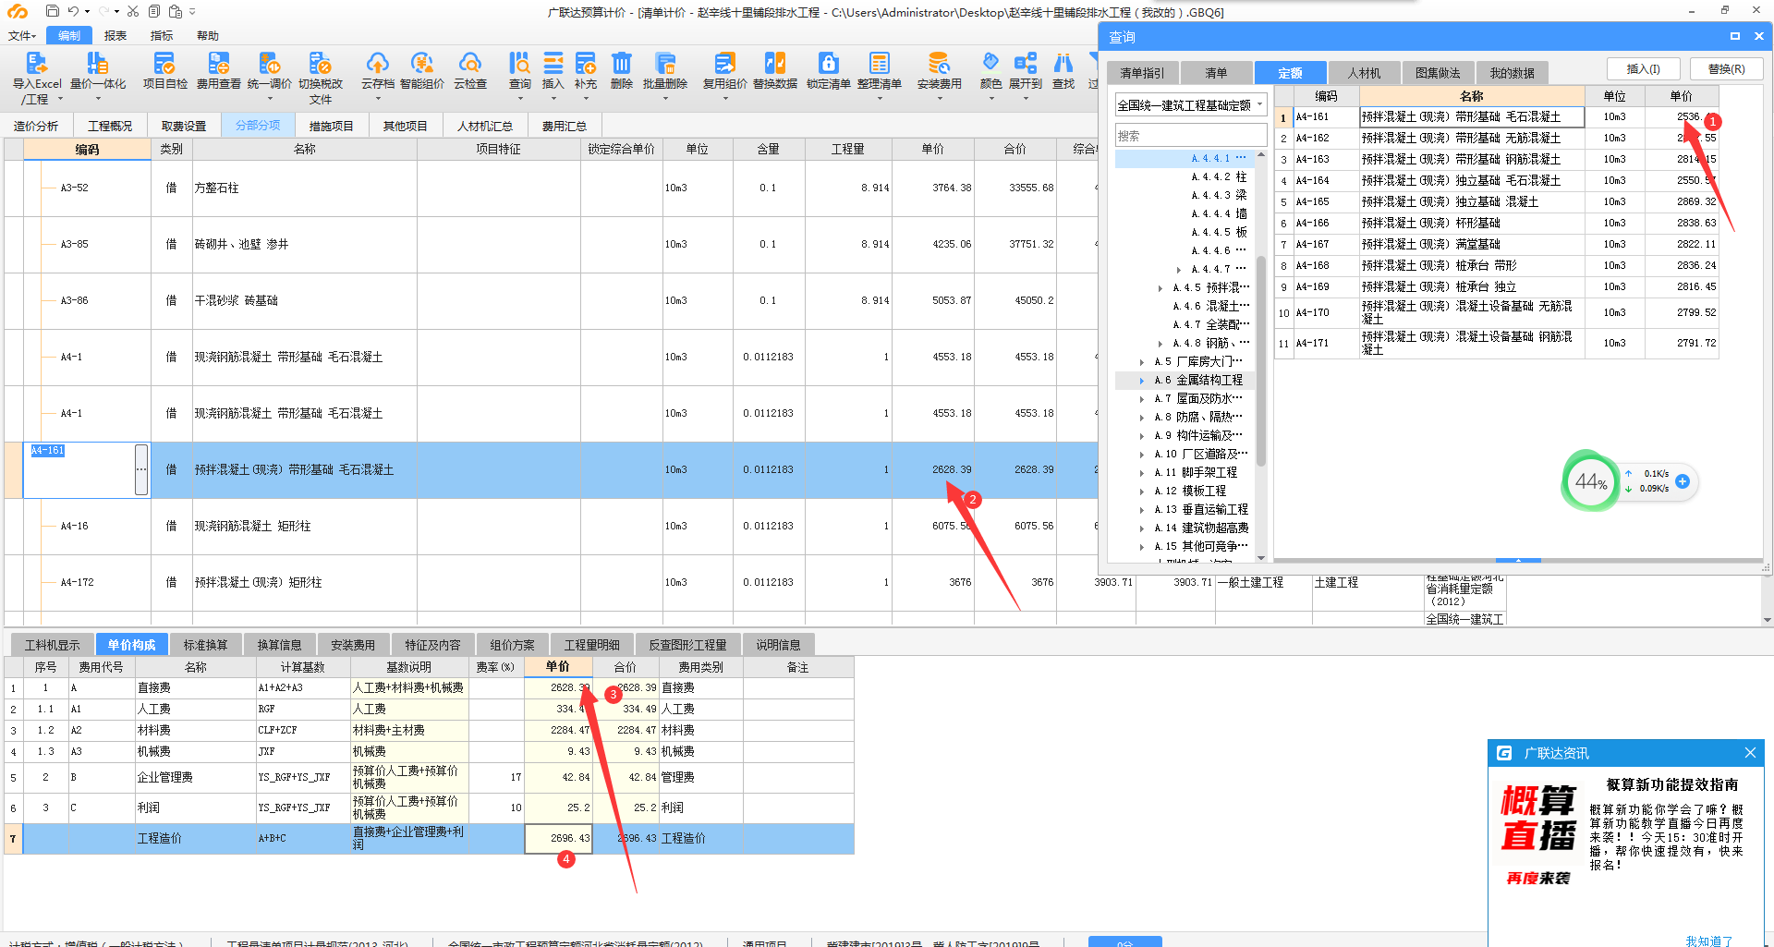The width and height of the screenshot is (1774, 947).
Task: Click the cut scissors icon
Action: tap(132, 11)
